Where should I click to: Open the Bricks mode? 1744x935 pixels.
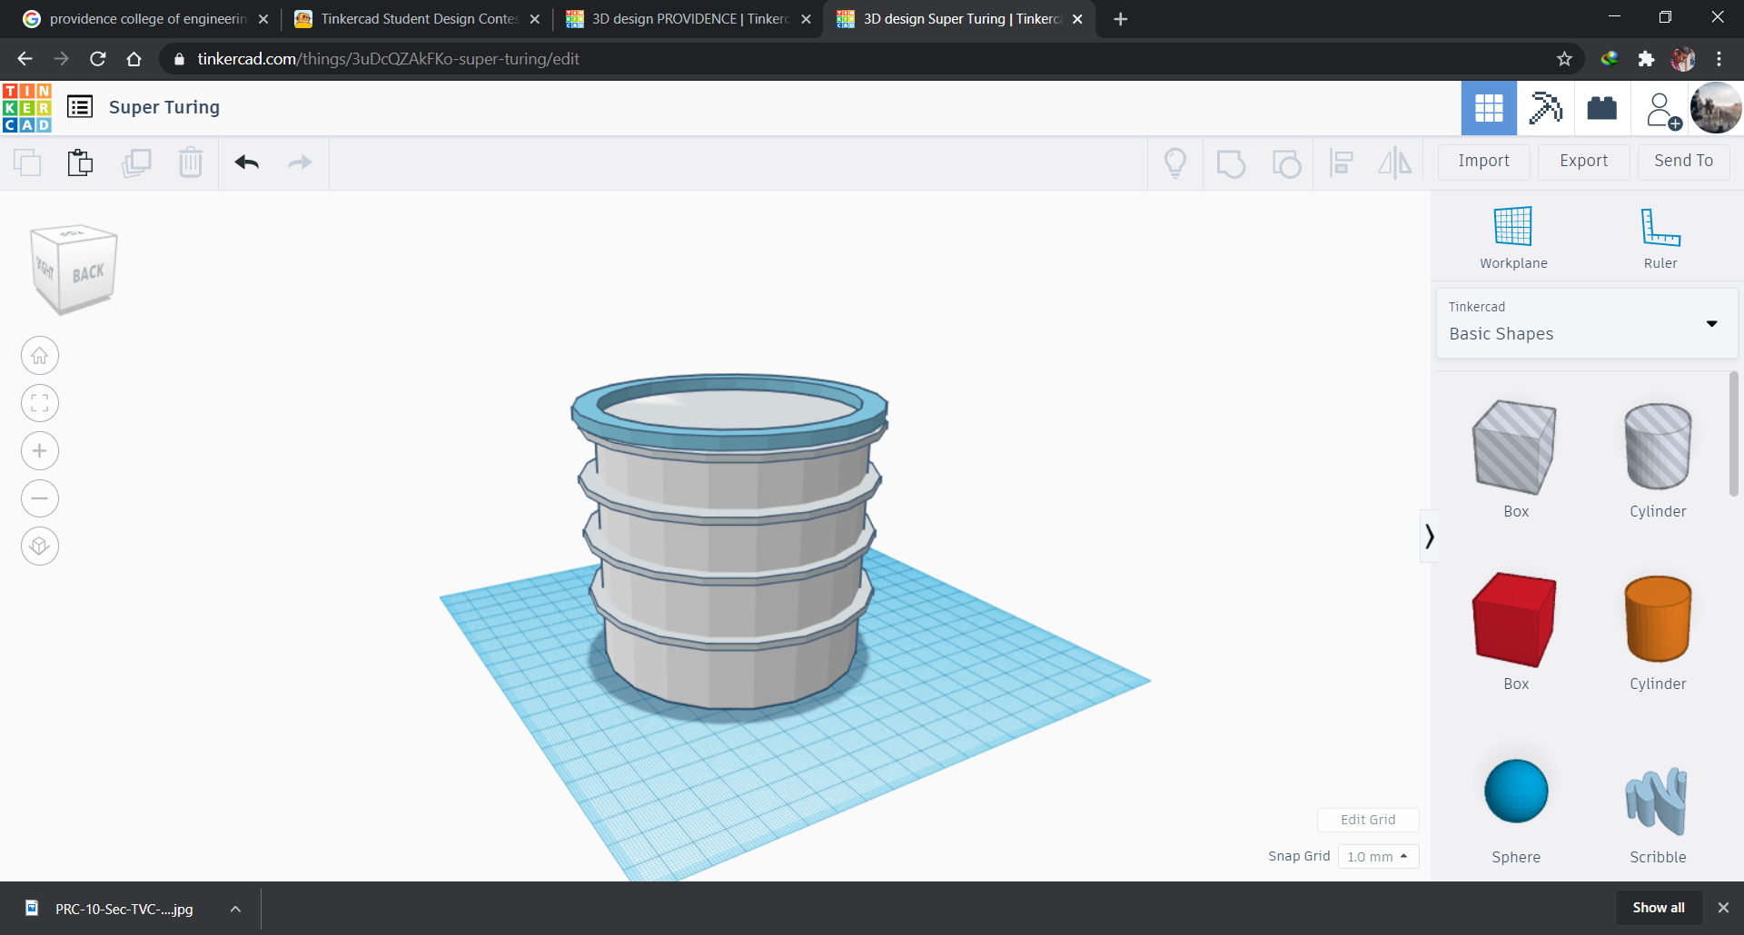[x=1601, y=108]
